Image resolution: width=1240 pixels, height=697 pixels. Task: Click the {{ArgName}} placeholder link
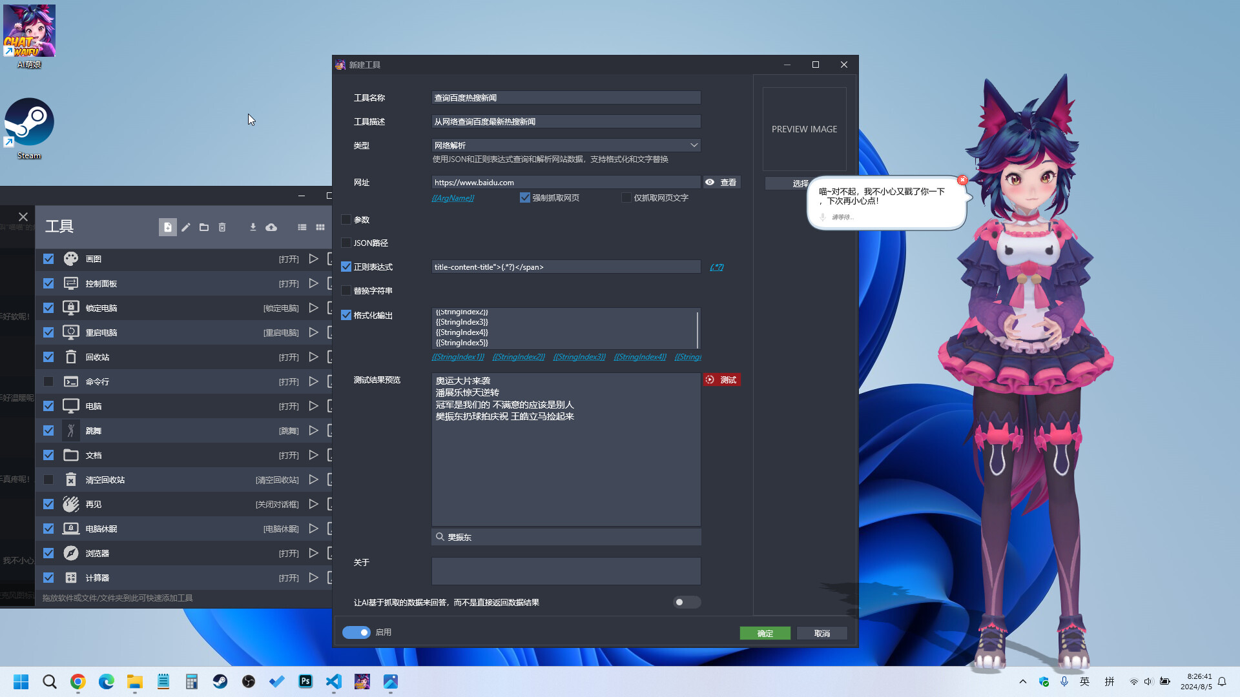click(x=453, y=198)
